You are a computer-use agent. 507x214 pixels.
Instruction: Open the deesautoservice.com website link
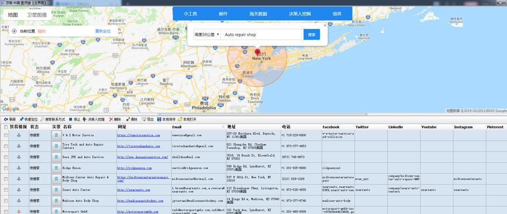click(143, 157)
